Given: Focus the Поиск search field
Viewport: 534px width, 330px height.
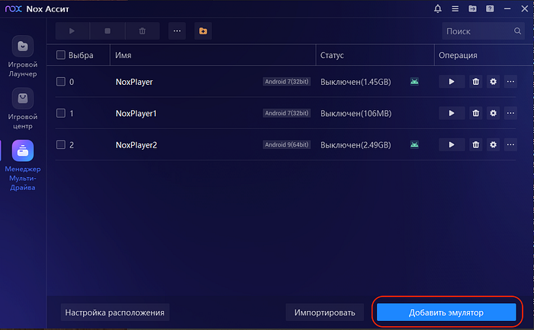Looking at the screenshot, I should (483, 31).
